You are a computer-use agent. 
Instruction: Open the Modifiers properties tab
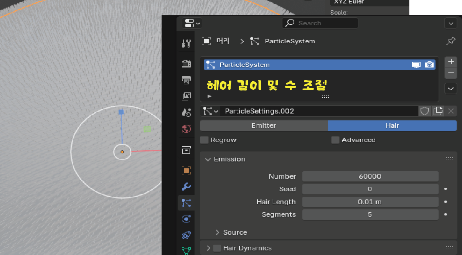pos(186,187)
